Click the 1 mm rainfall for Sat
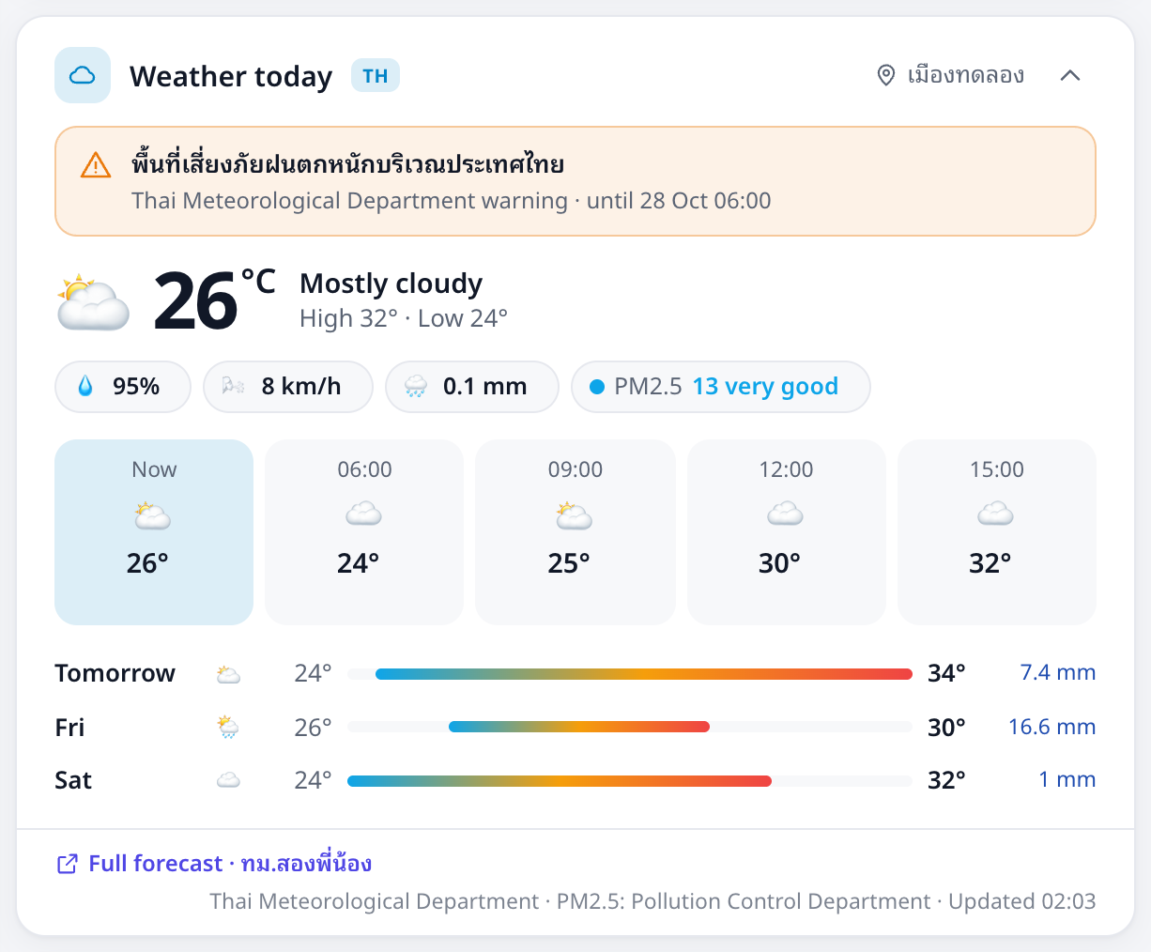This screenshot has height=952, width=1151. 1067,779
